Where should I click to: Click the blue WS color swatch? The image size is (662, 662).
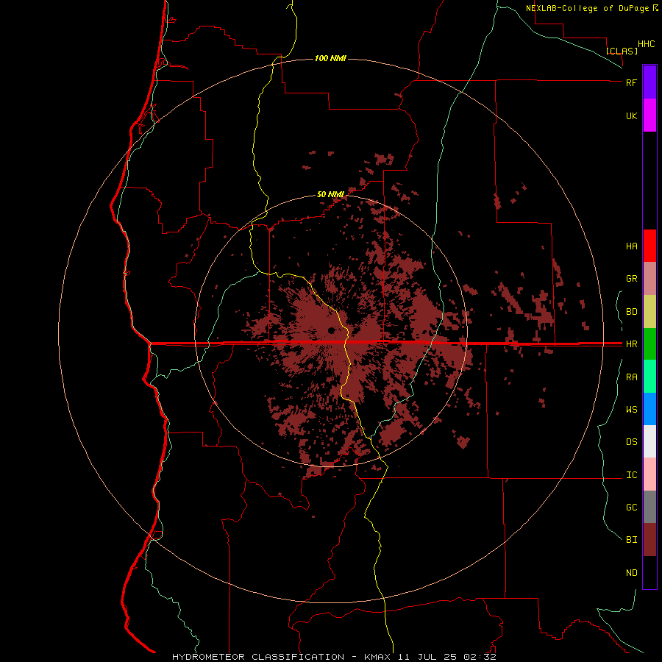649,409
